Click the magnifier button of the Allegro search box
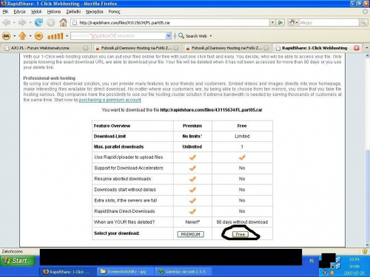 click(x=363, y=23)
